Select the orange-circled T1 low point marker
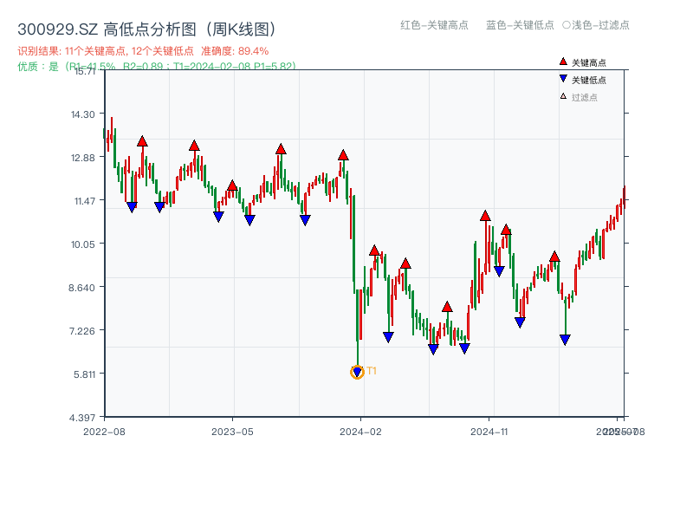This screenshot has width=693, height=520. tap(357, 372)
